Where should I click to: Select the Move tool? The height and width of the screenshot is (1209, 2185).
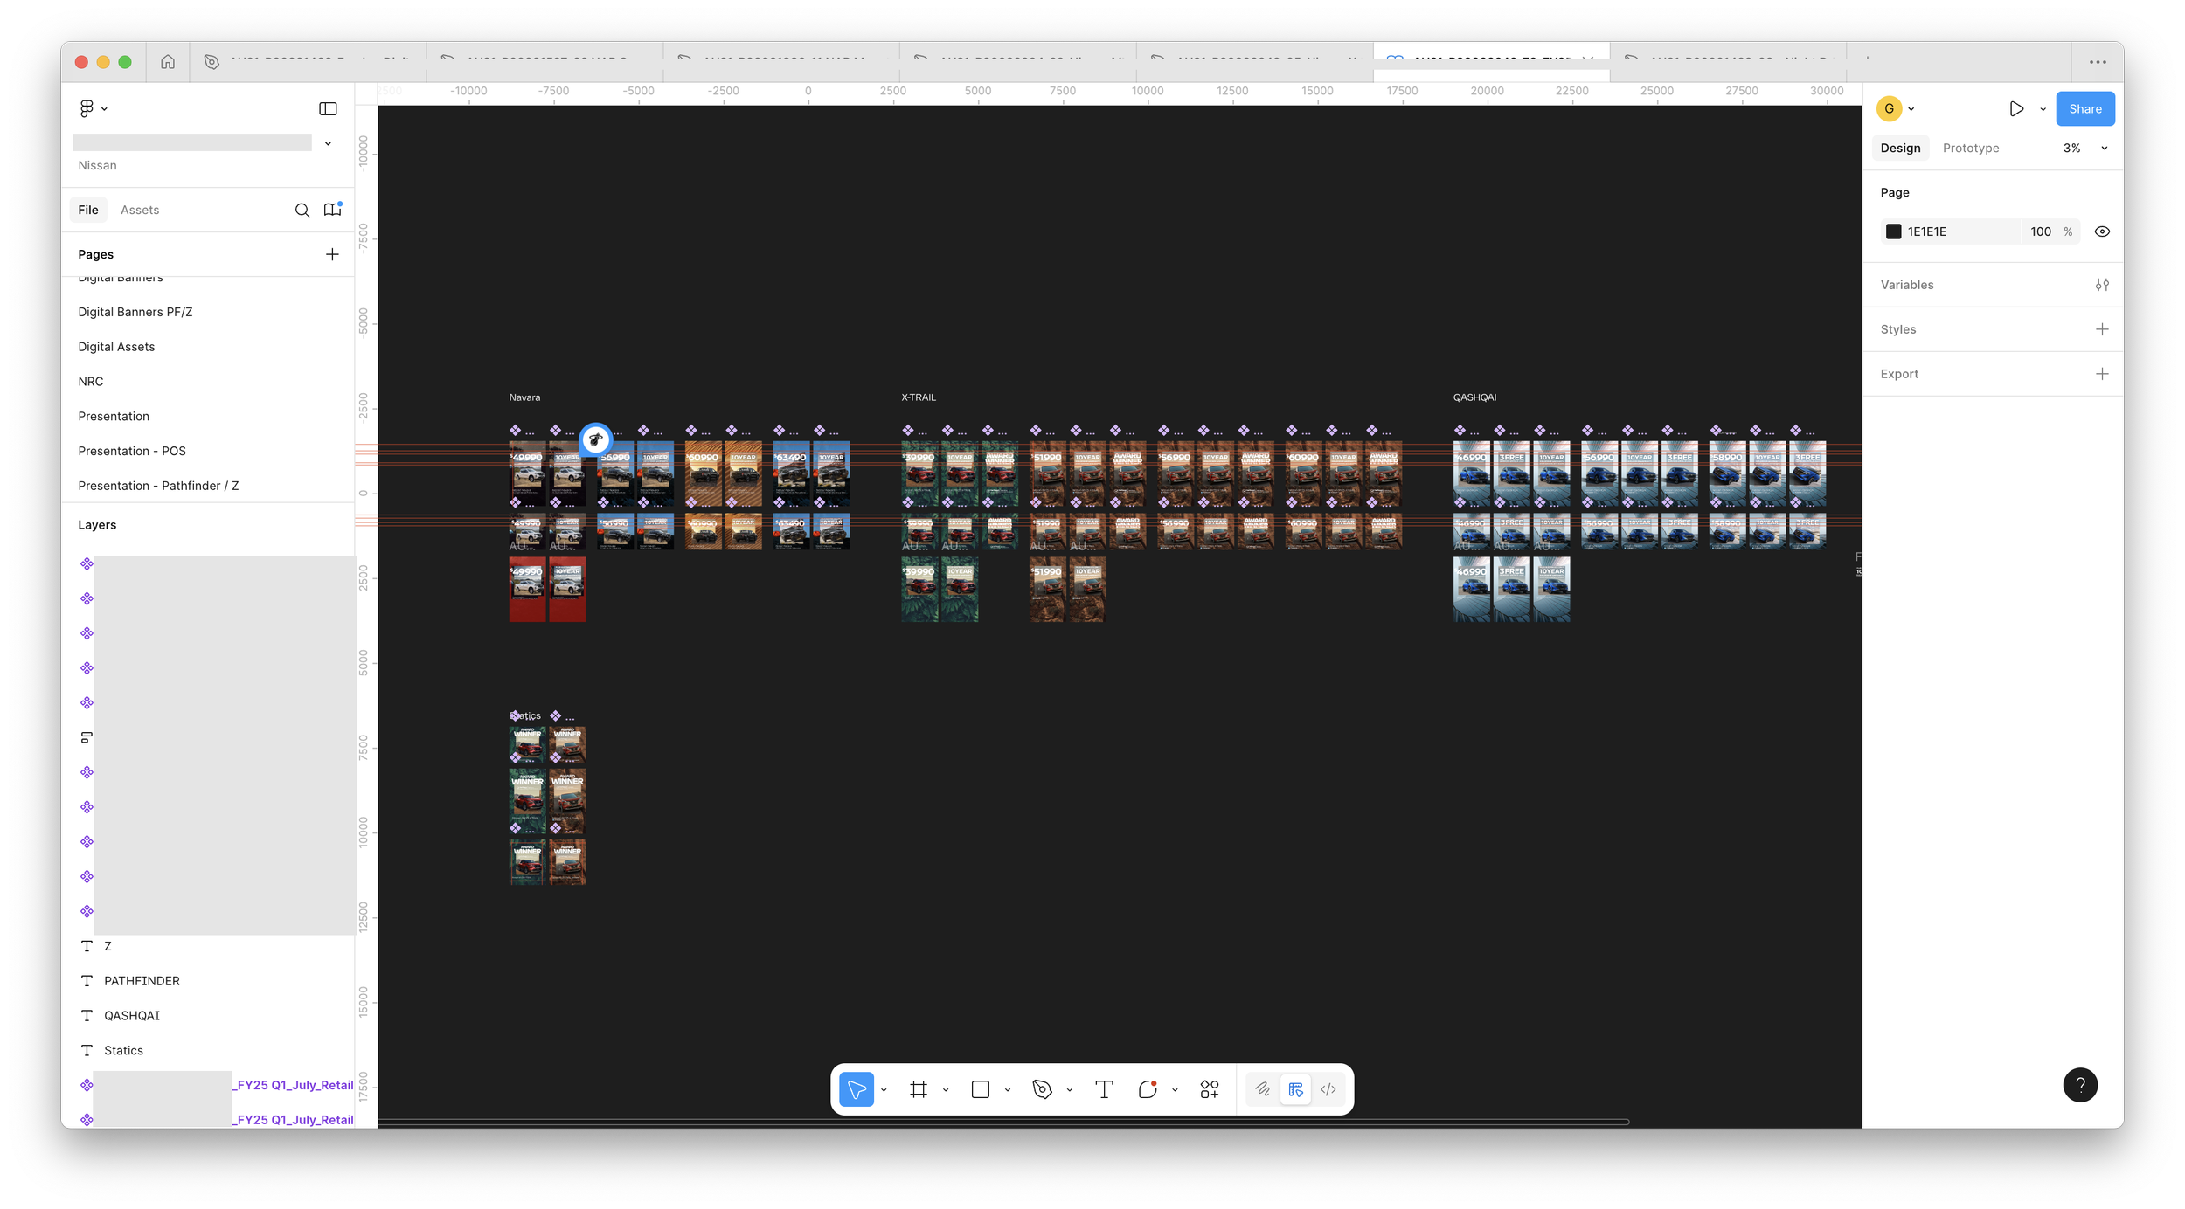tap(857, 1089)
